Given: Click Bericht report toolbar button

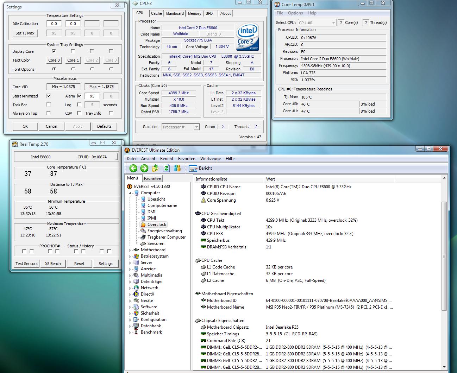Looking at the screenshot, I should point(201,168).
